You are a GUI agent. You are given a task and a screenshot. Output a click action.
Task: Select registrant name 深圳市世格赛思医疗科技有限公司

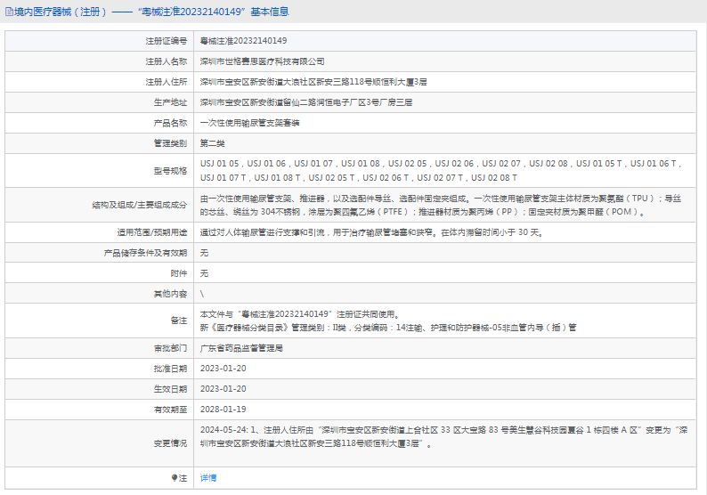(263, 61)
